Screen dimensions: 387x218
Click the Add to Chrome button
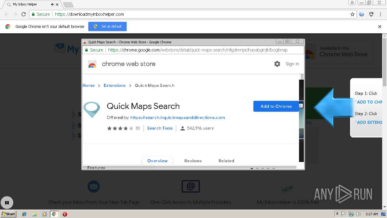pos(276,106)
